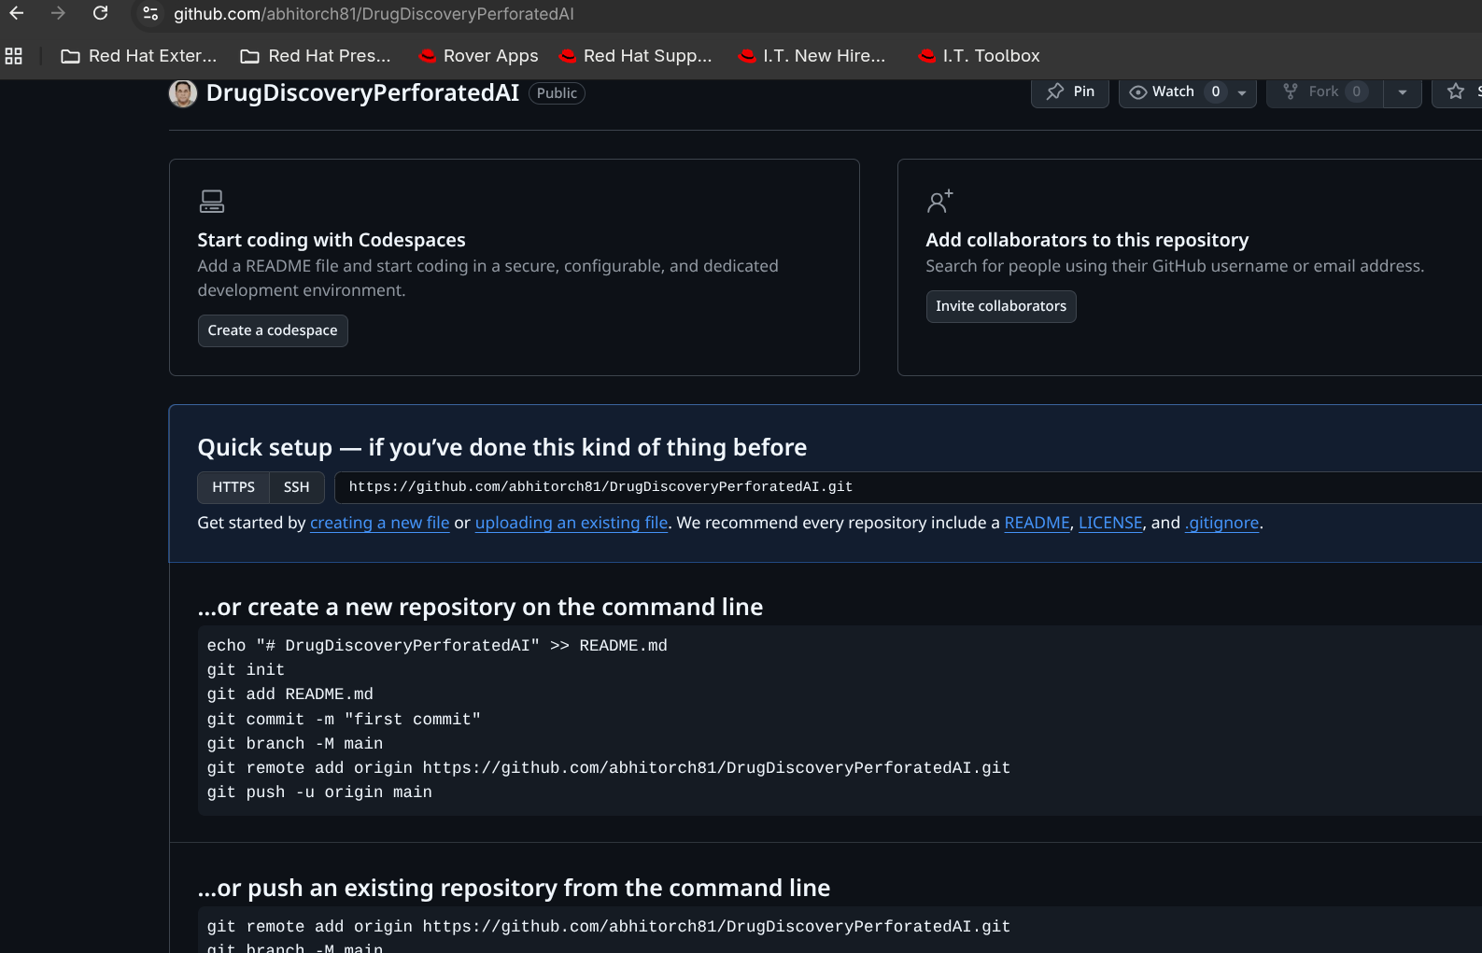Image resolution: width=1482 pixels, height=953 pixels.
Task: Open Red Hat Exter... bookmark folder
Action: click(x=139, y=56)
